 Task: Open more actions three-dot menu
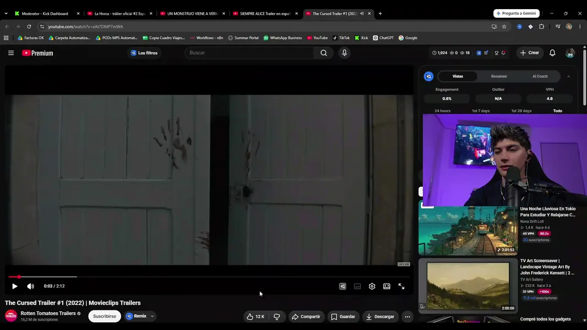tap(407, 317)
